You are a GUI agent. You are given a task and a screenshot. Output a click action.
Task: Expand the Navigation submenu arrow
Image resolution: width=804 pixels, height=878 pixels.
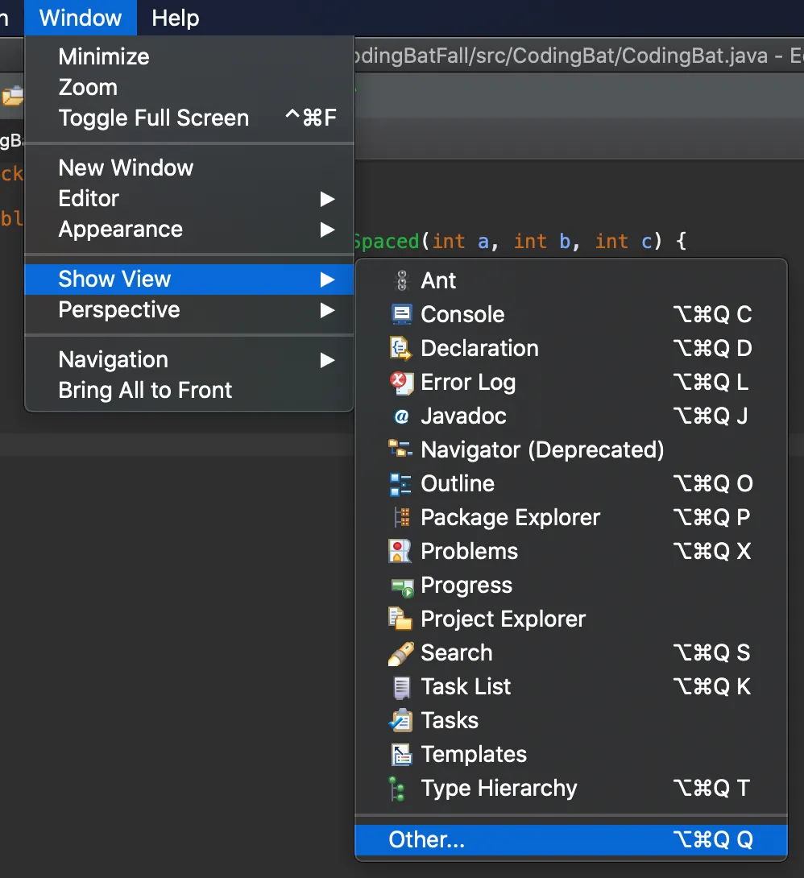[327, 360]
